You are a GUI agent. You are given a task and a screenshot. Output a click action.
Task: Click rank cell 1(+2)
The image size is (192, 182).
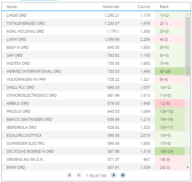click(170, 15)
